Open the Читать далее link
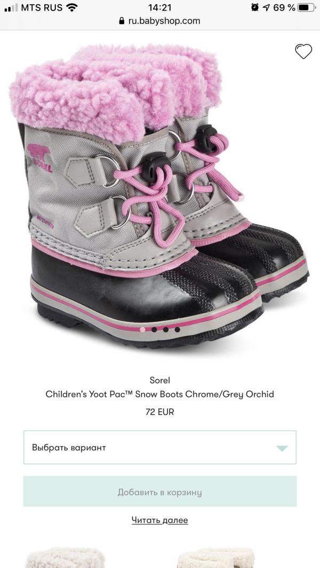Screen dimensions: 320x568 coord(160,520)
